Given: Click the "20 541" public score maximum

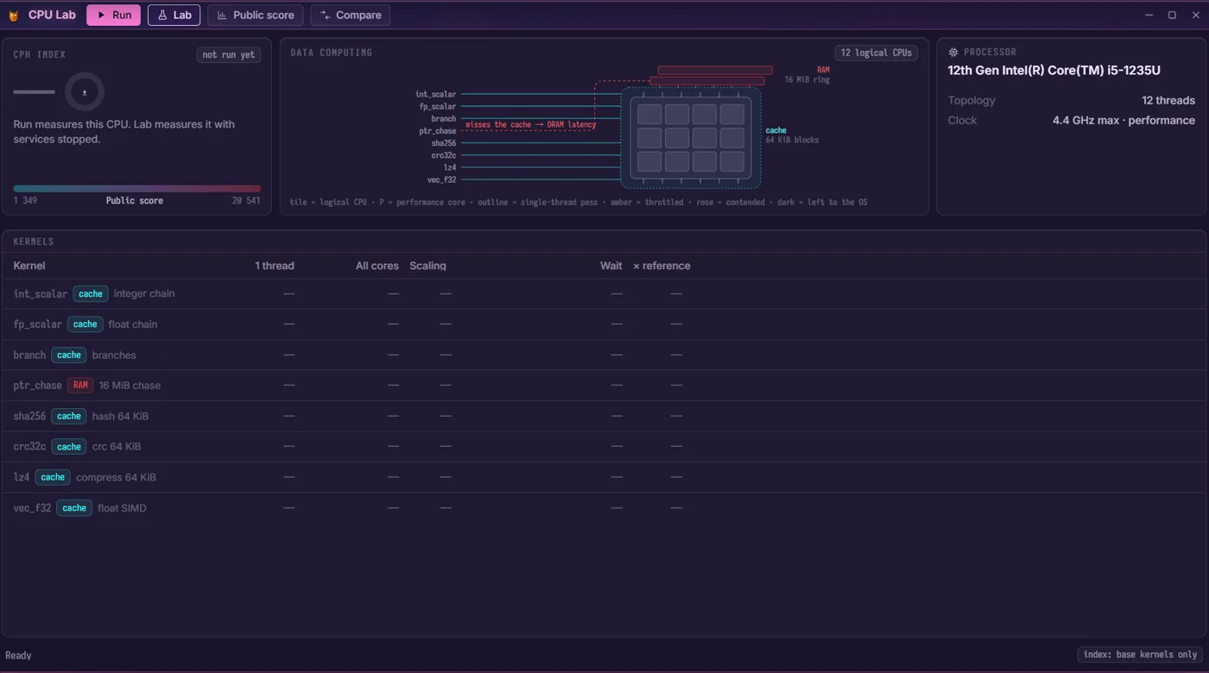Looking at the screenshot, I should (246, 201).
